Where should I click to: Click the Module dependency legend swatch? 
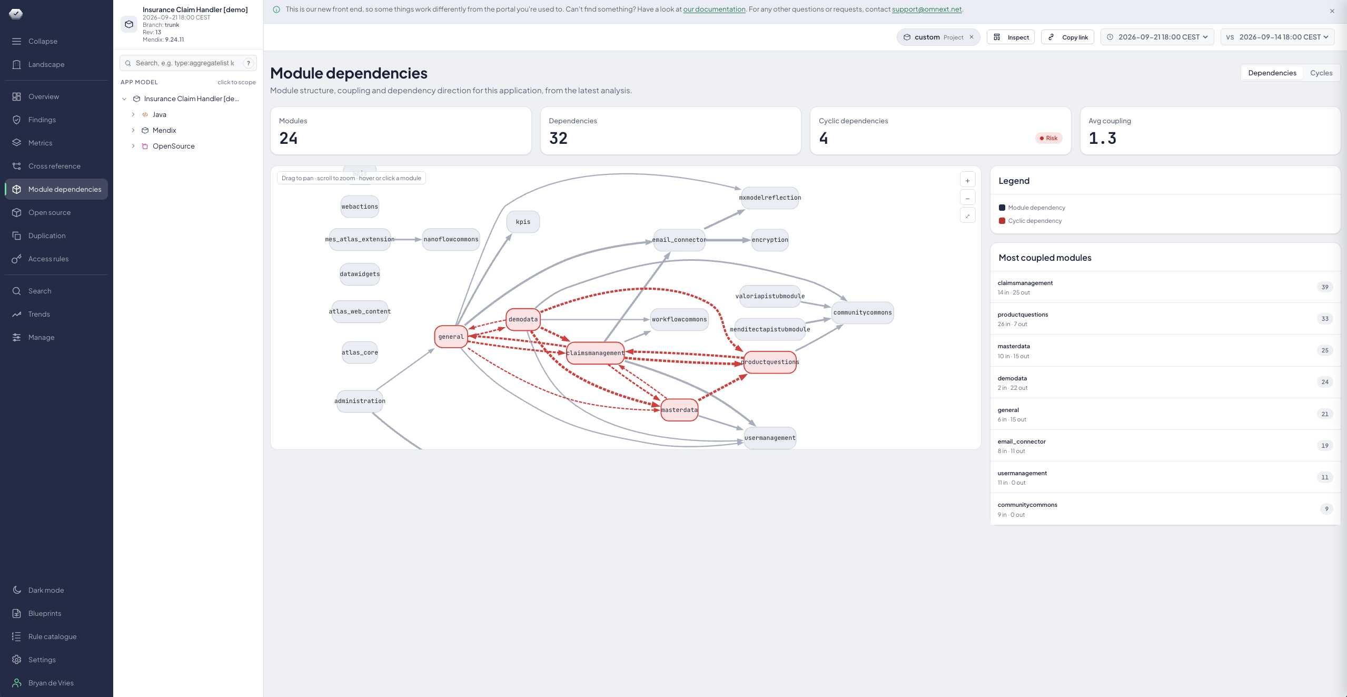[x=1002, y=208]
